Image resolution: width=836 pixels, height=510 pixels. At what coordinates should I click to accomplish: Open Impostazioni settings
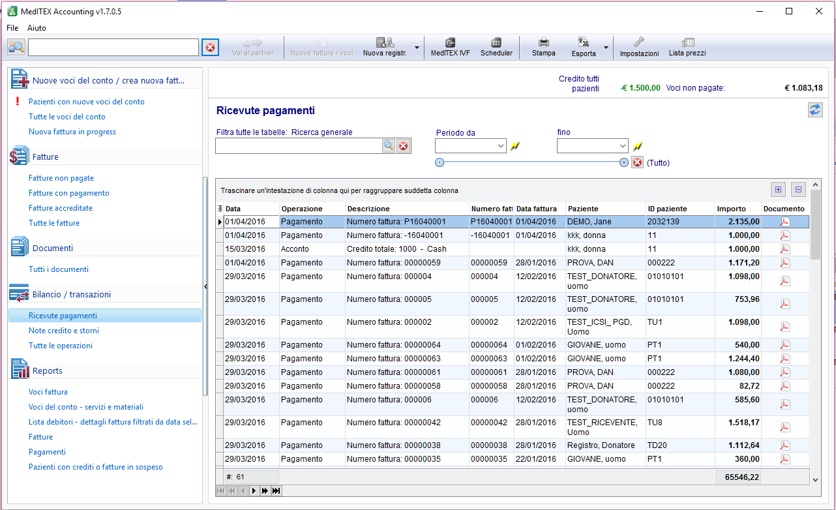click(x=639, y=47)
